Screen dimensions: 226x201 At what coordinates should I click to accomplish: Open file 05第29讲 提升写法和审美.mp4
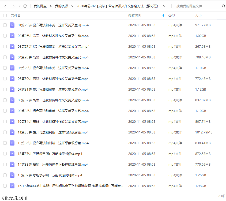[x=53, y=68]
